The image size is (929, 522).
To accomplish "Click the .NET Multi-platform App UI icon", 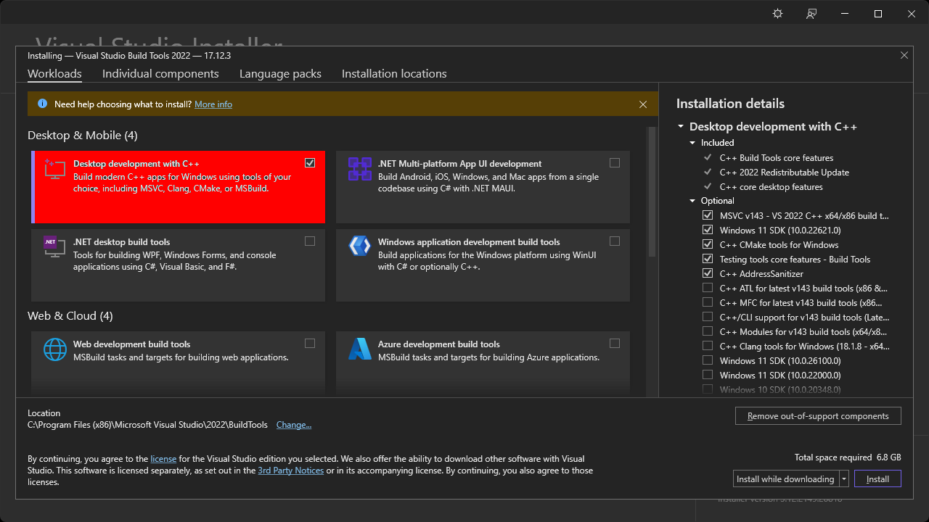I will coord(360,169).
